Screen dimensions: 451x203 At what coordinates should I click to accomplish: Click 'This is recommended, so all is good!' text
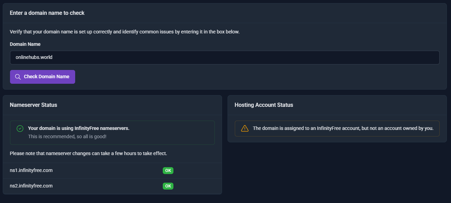67,136
